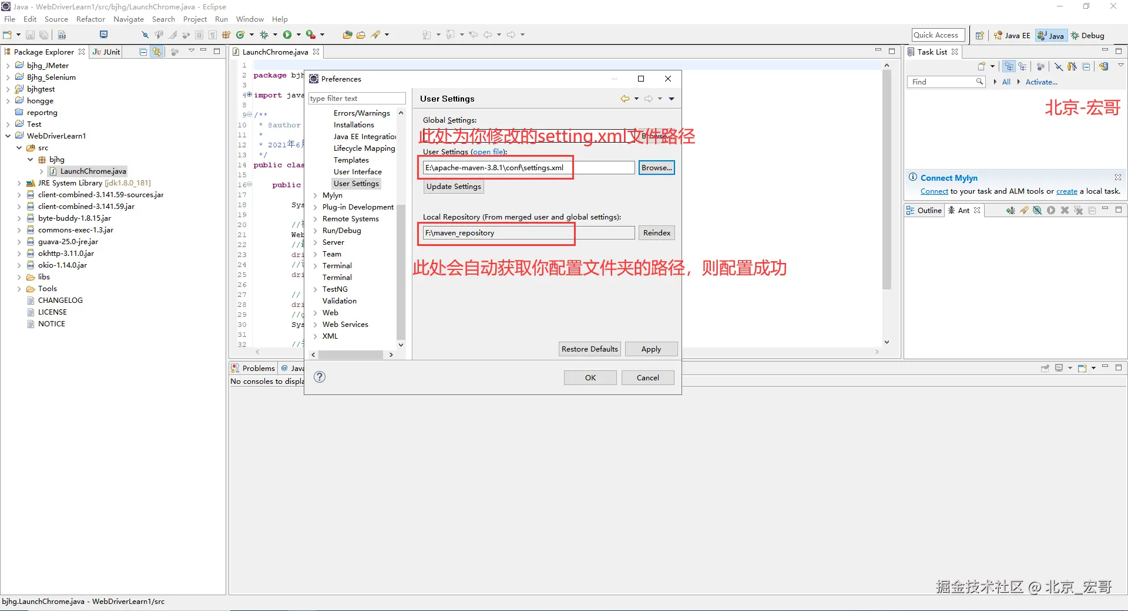Click Run Default Target icon in Ant view
The width and height of the screenshot is (1128, 611).
(1051, 210)
